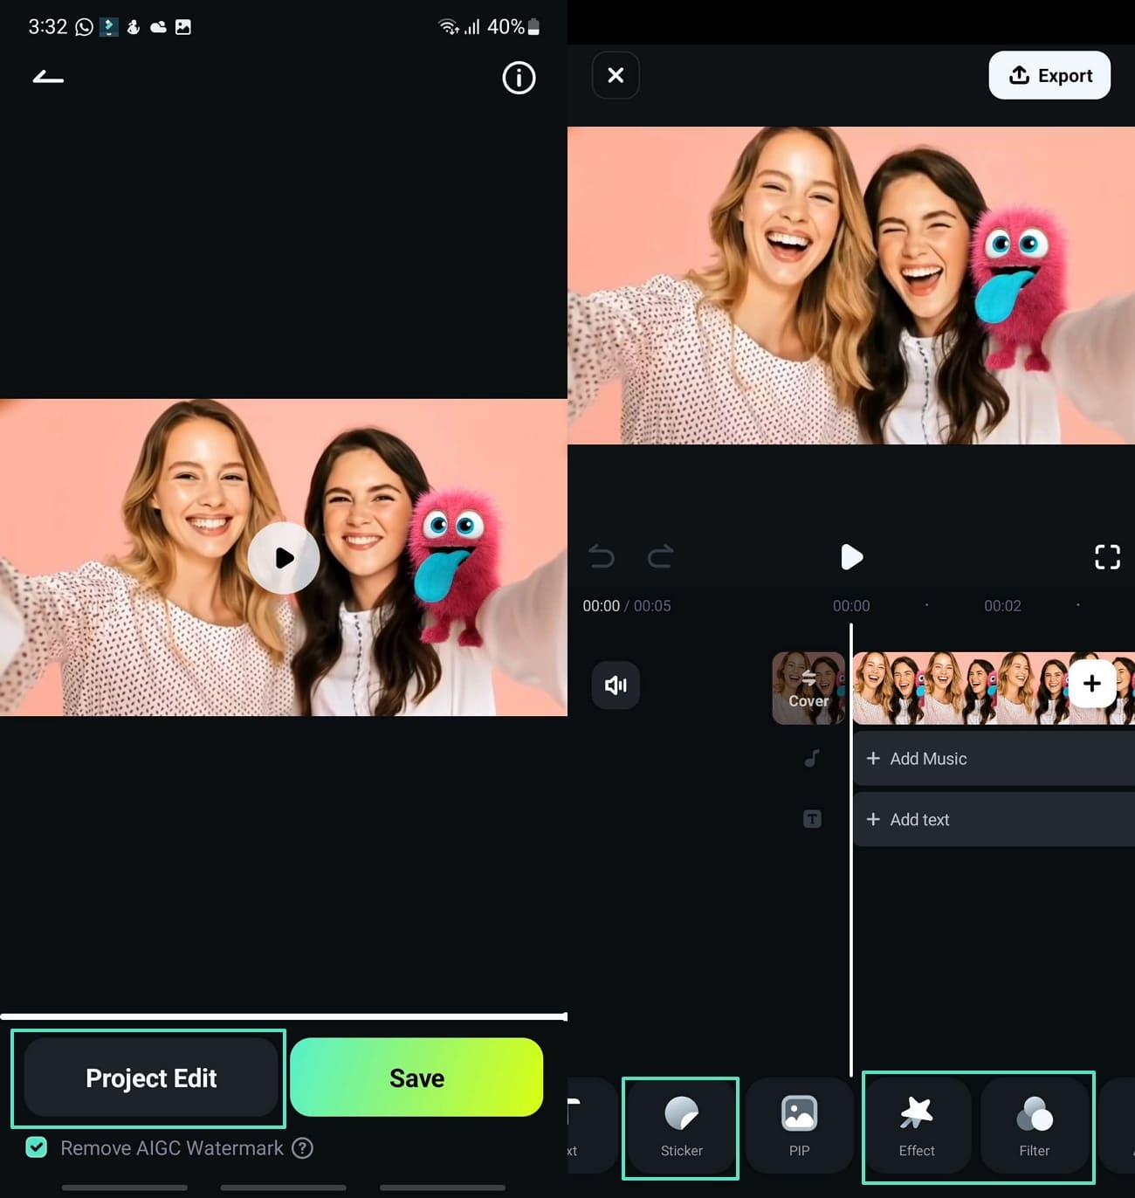Tap the info icon at the top

coord(519,78)
